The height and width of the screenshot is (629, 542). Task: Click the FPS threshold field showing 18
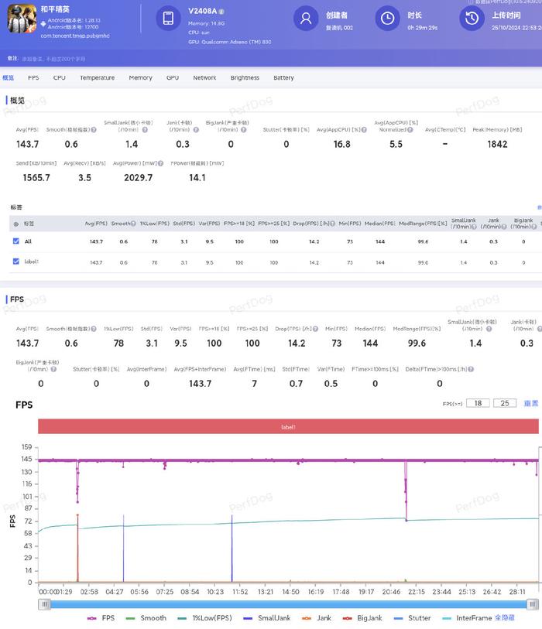[478, 403]
